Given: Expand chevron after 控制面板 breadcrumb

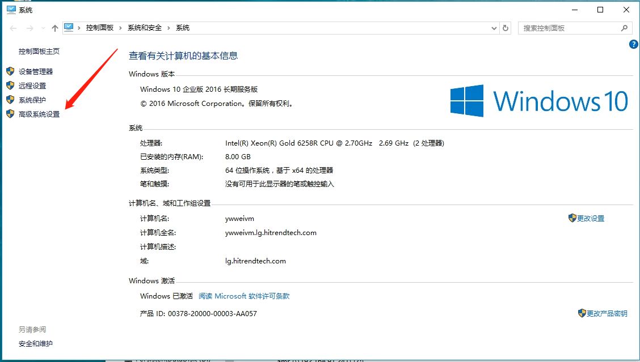Looking at the screenshot, I should click(120, 28).
